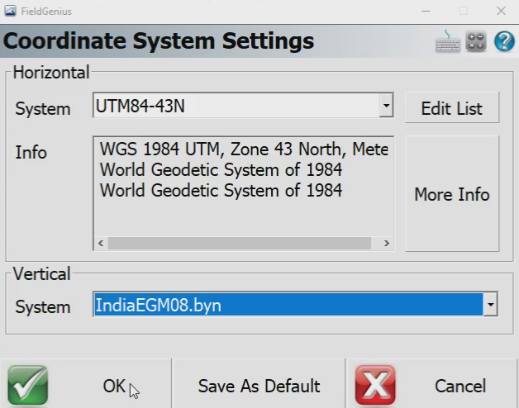The height and width of the screenshot is (408, 519).
Task: Click the IndiaEGM08.byn vertical system field
Action: [287, 306]
